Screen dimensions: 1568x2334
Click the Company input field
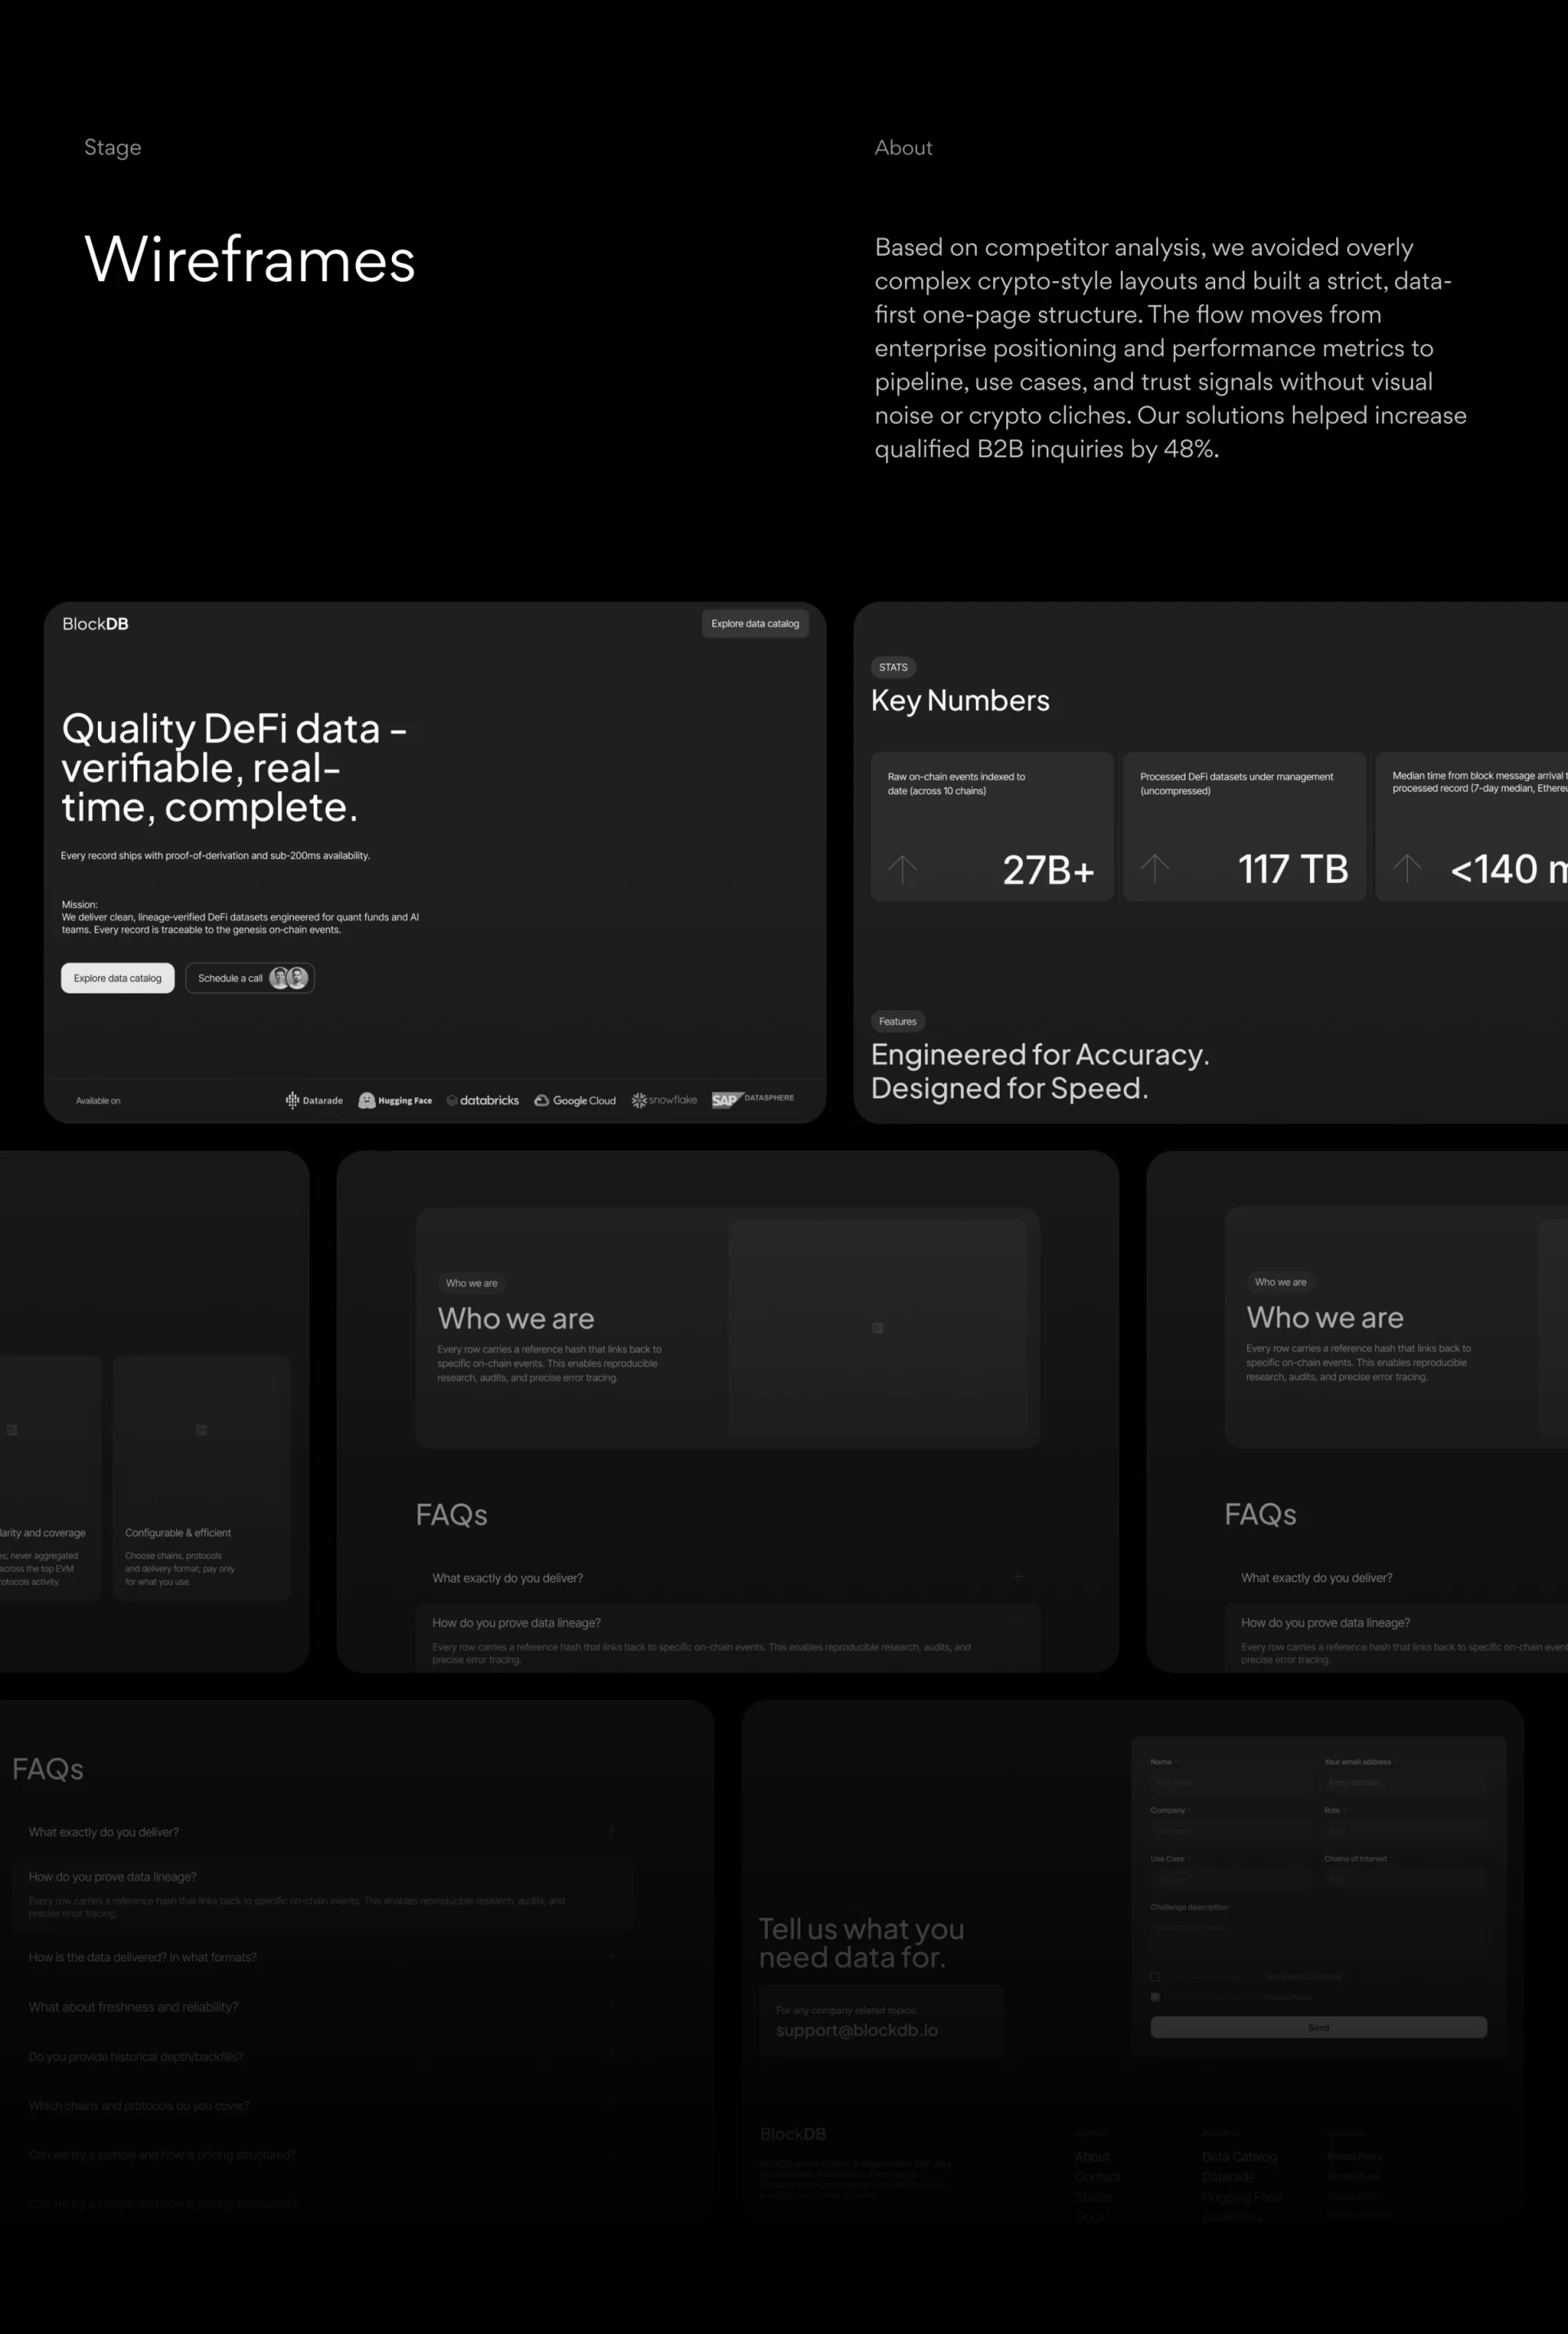1232,1832
